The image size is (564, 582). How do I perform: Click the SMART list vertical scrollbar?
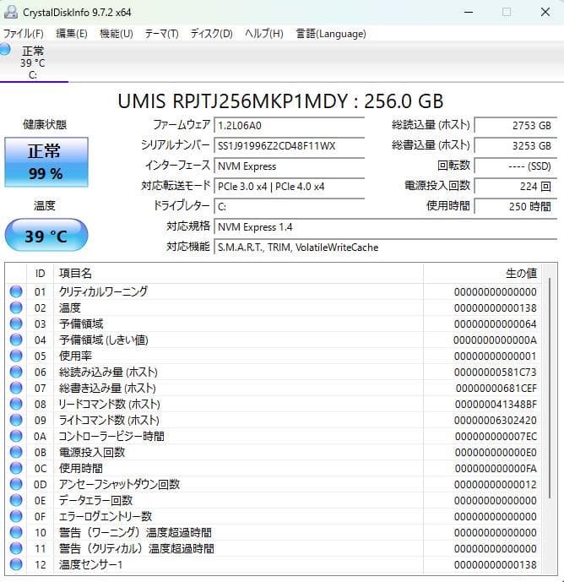(x=550, y=388)
